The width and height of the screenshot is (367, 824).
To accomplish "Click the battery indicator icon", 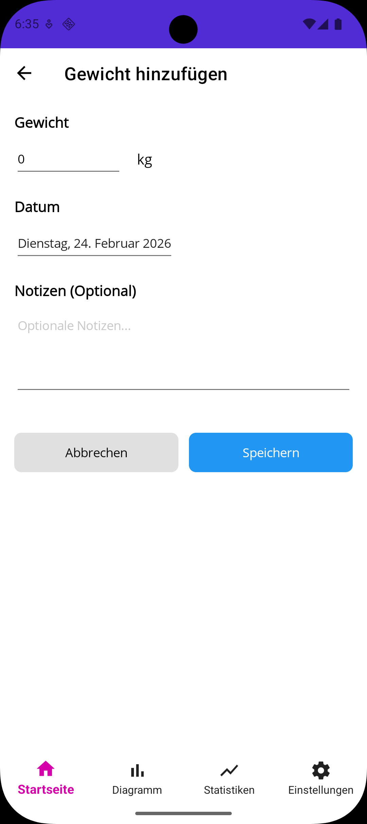I will (337, 24).
